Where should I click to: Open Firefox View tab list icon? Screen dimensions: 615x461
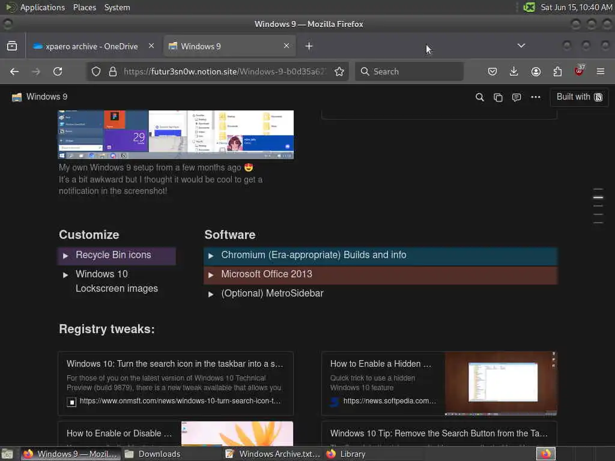(x=12, y=46)
